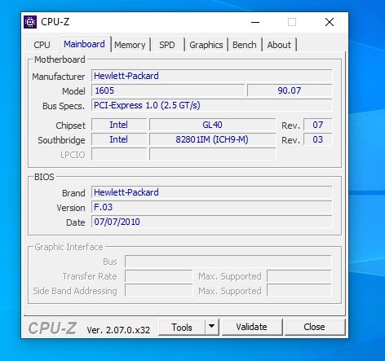Viewport: 385px width, 361px height.
Task: Click the BIOS Version field F.03
Action: 211,207
